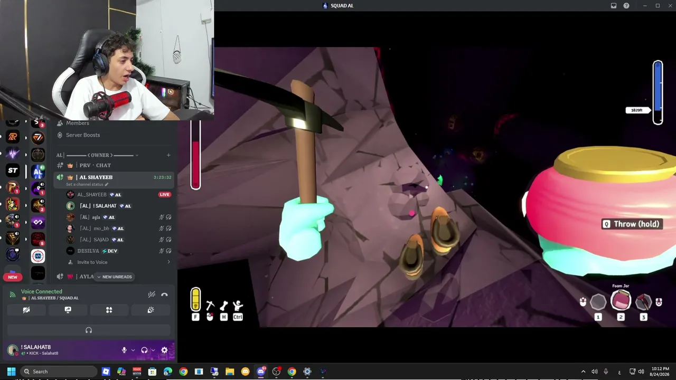Viewport: 676px width, 380px height.
Task: Jump to NEW UNREADS in channel list
Action: point(114,277)
